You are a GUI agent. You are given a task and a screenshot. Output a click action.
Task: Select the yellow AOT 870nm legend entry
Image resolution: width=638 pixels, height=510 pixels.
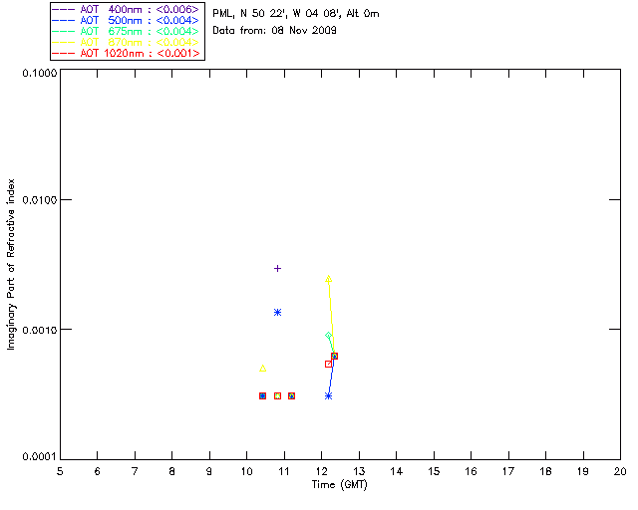click(127, 42)
